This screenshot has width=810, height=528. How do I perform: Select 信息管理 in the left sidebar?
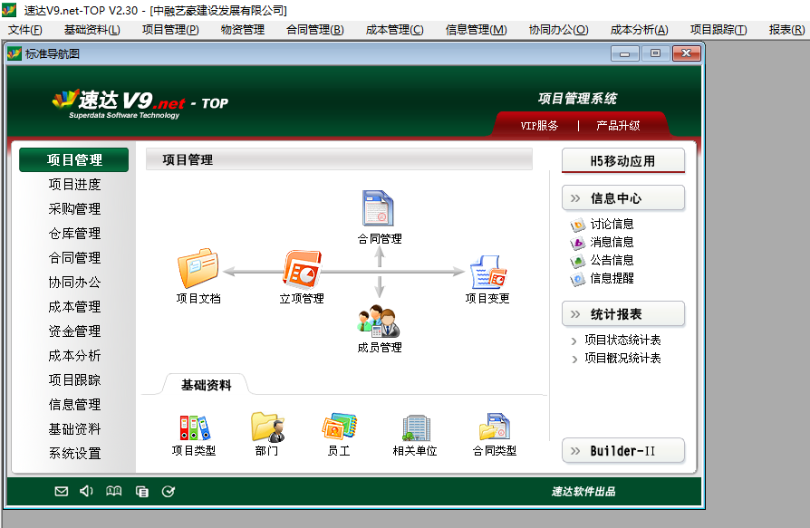pyautogui.click(x=74, y=405)
